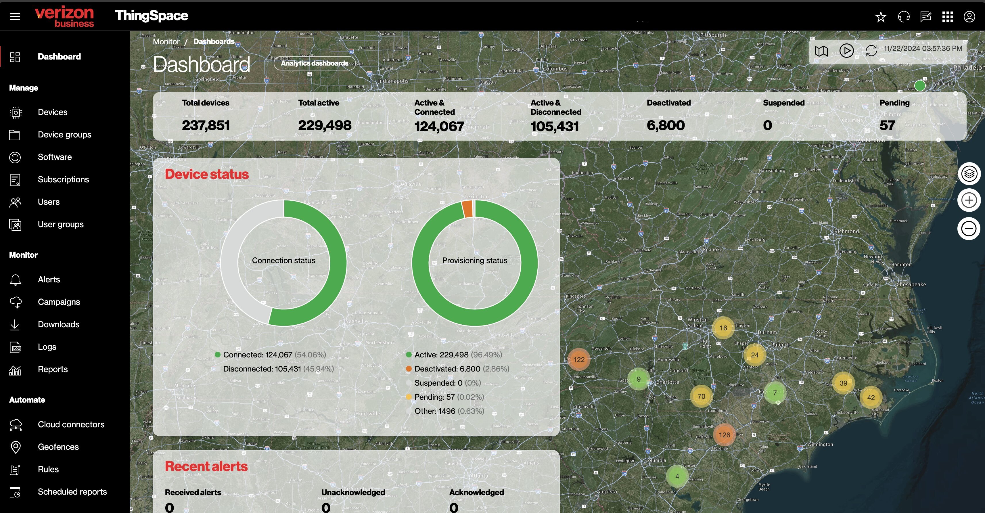985x513 pixels.
Task: Zoom in on the map
Action: 969,200
